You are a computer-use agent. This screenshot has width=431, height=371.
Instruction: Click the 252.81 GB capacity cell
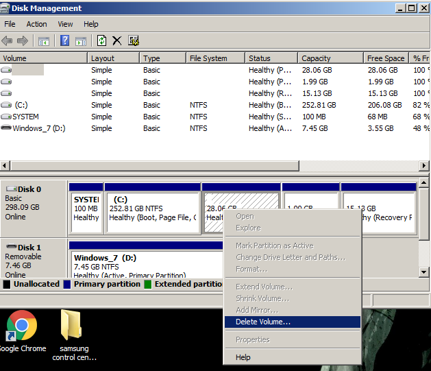pyautogui.click(x=319, y=105)
